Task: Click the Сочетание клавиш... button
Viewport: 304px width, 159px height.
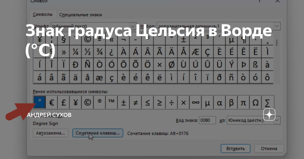Action: click(x=98, y=133)
